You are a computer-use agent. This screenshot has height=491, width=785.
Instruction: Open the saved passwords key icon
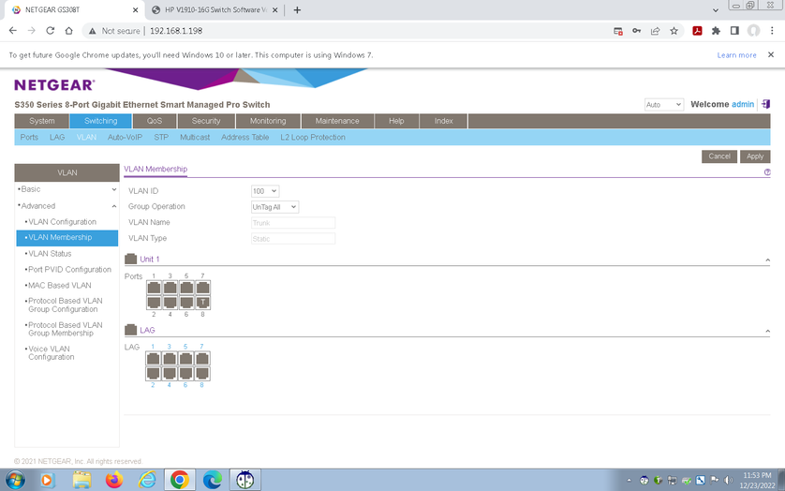(636, 31)
